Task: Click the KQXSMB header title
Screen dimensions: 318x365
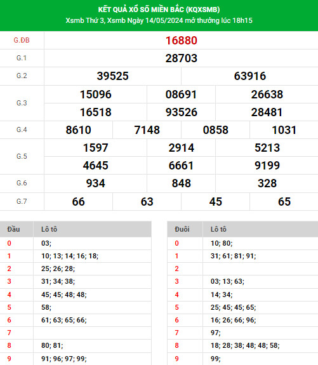Action: click(159, 10)
